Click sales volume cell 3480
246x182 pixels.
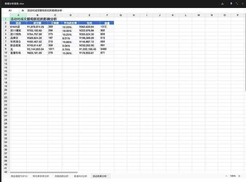(107, 49)
